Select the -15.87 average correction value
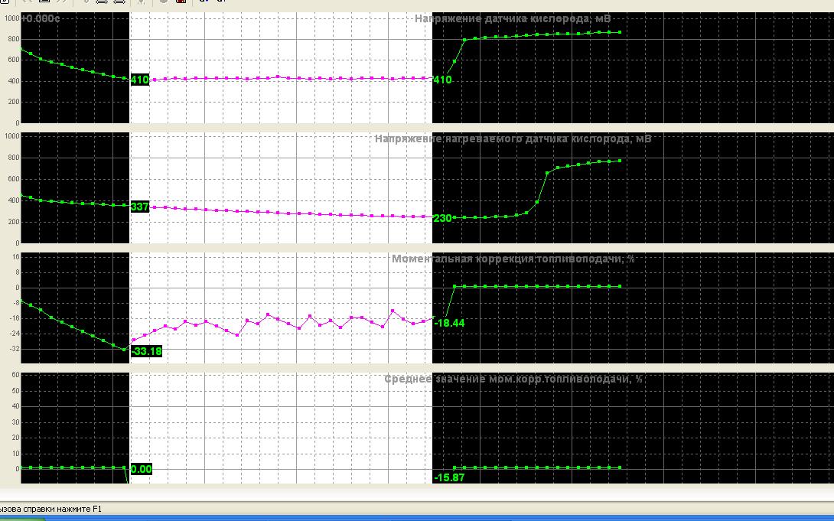 click(x=449, y=477)
